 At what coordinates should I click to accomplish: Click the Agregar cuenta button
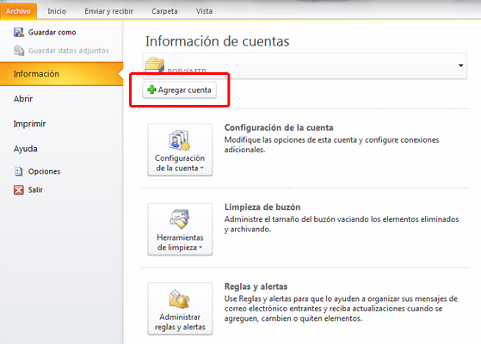point(180,89)
